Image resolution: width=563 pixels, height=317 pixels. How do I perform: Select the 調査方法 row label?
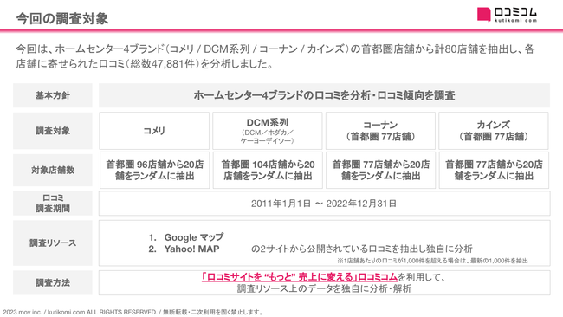tap(53, 283)
